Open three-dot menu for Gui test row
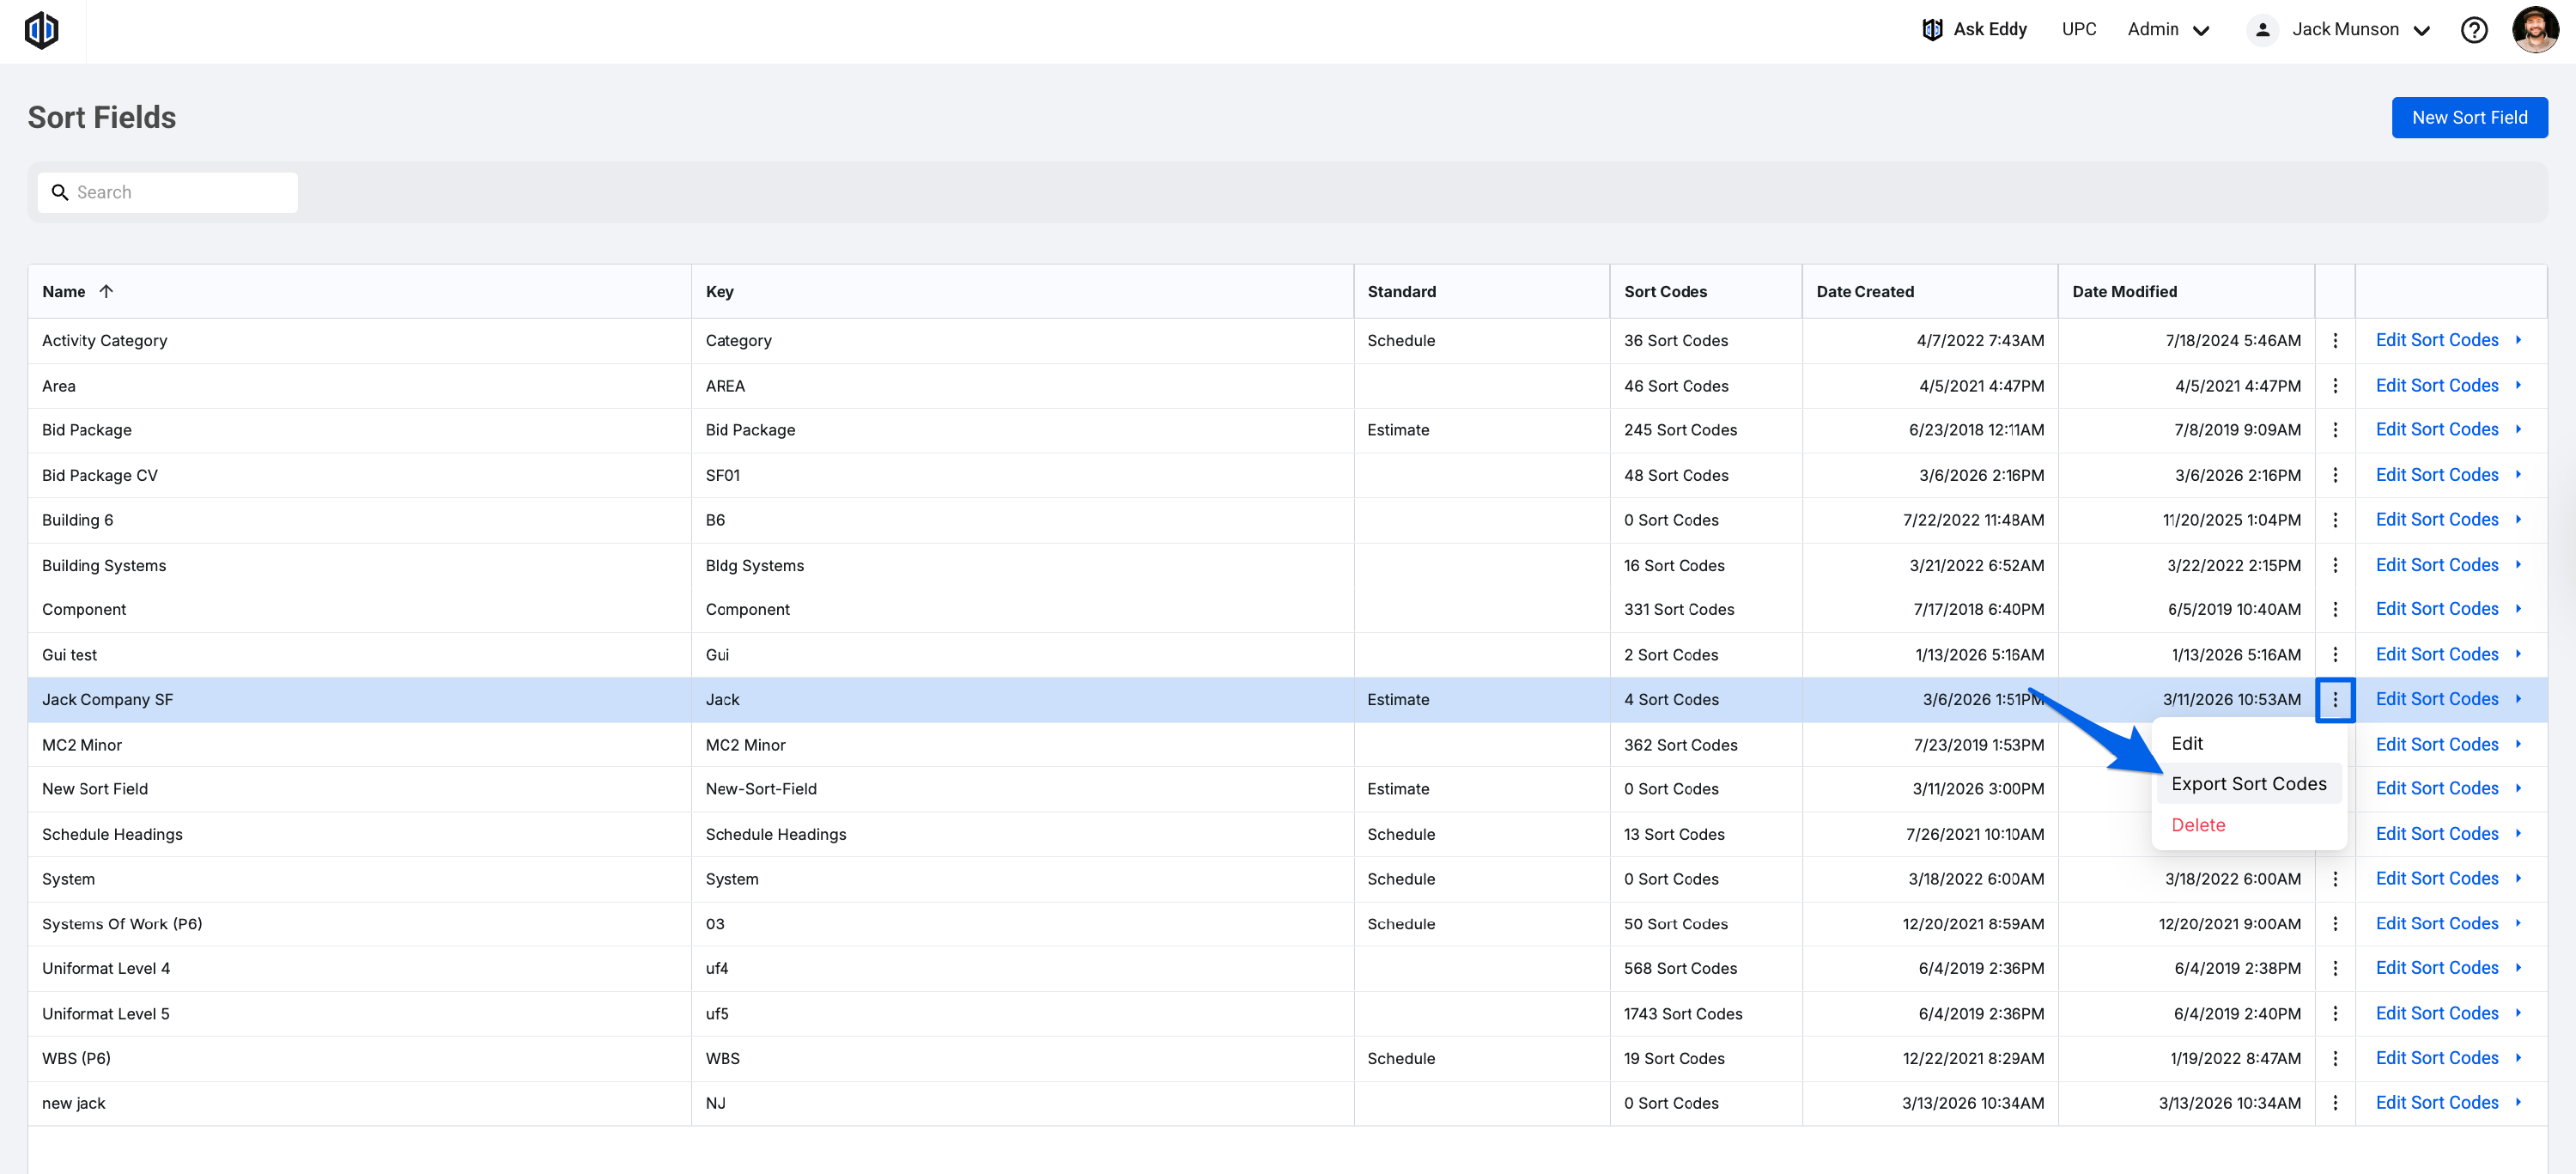 tap(2335, 655)
